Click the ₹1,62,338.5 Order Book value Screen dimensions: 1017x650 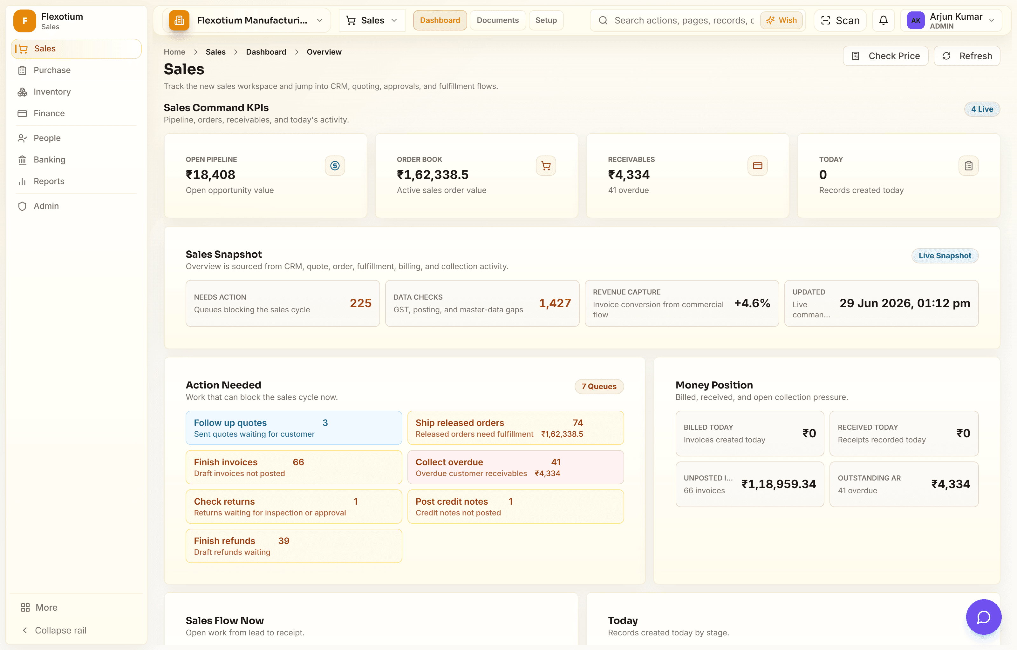pyautogui.click(x=433, y=175)
